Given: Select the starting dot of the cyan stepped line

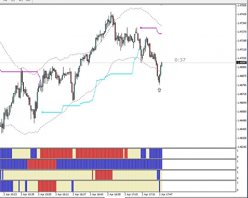Looking at the screenshot, I should click(42, 112).
